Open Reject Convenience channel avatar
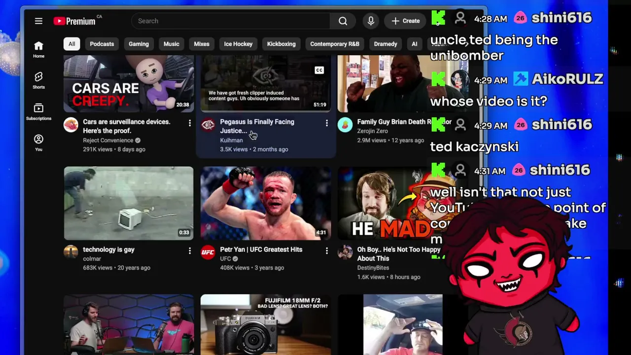 pos(70,125)
